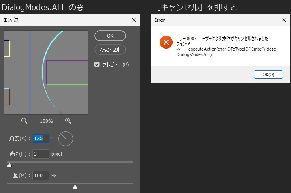Click the height slider handle
The width and height of the screenshot is (291, 193).
pyautogui.click(x=9, y=165)
